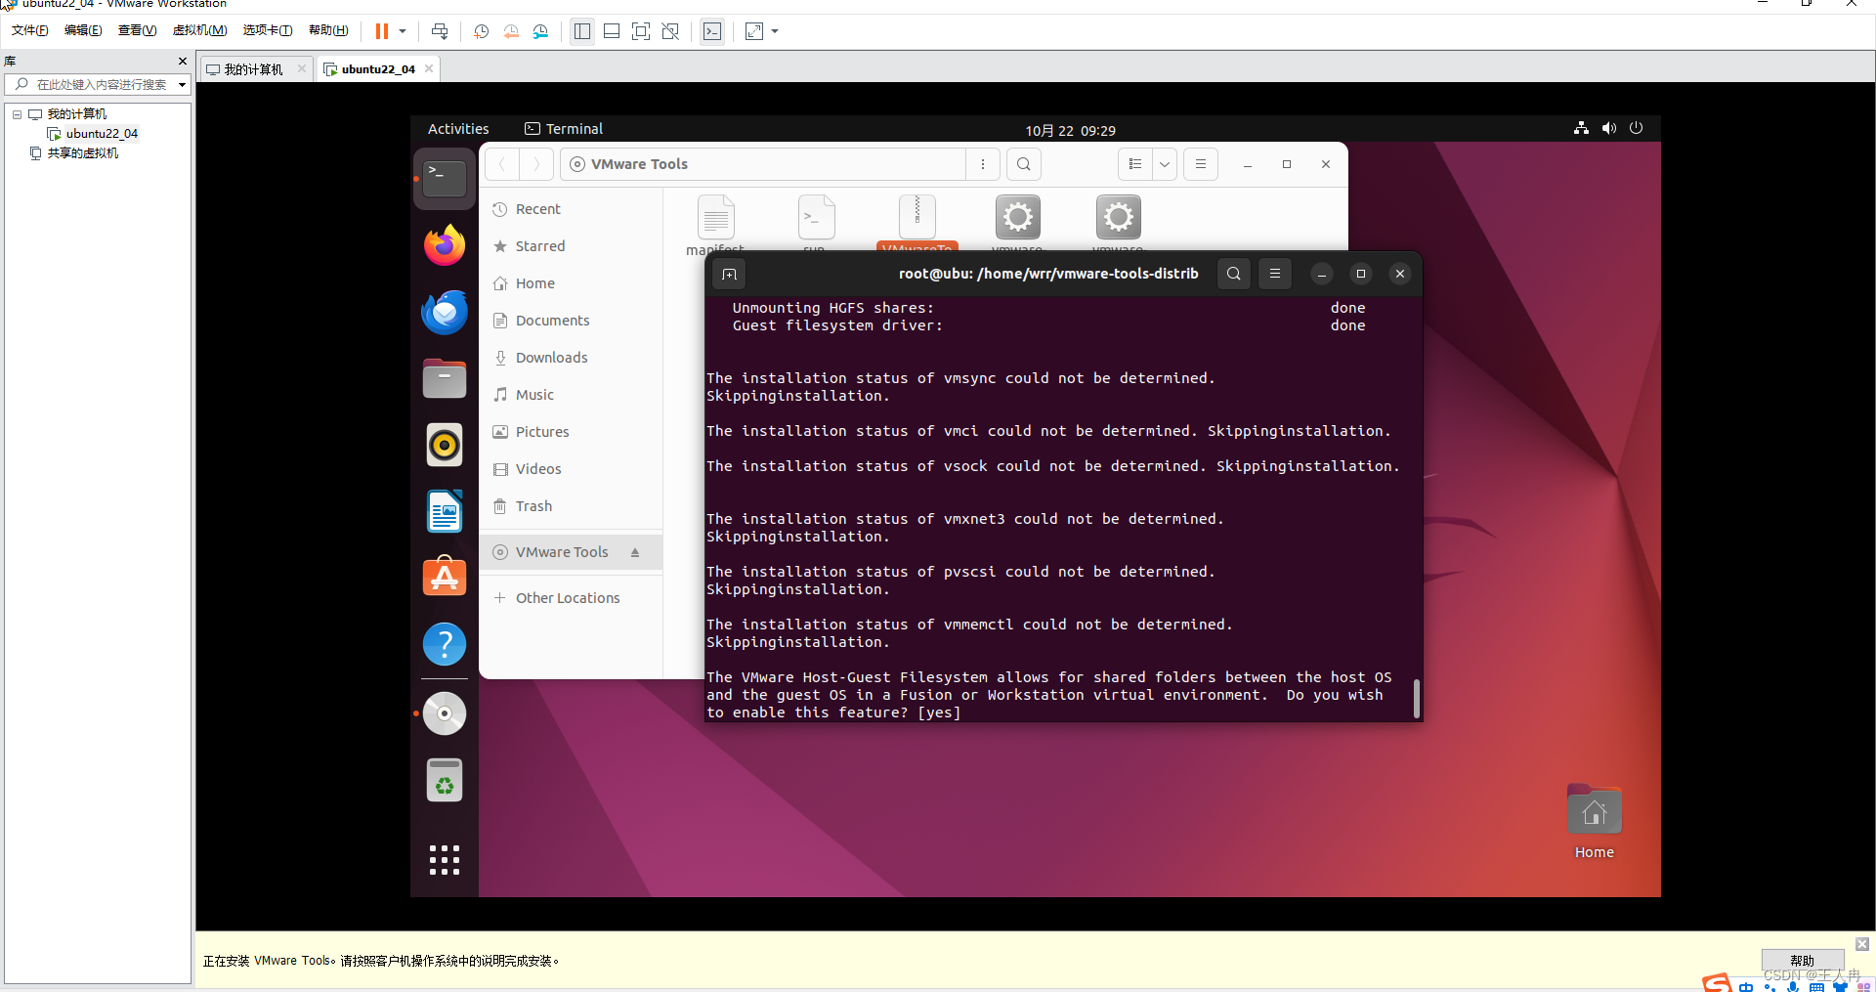Viewport: 1876px width, 992px height.
Task: Open the date and time 10月22 09:29 clock
Action: pyautogui.click(x=1070, y=130)
